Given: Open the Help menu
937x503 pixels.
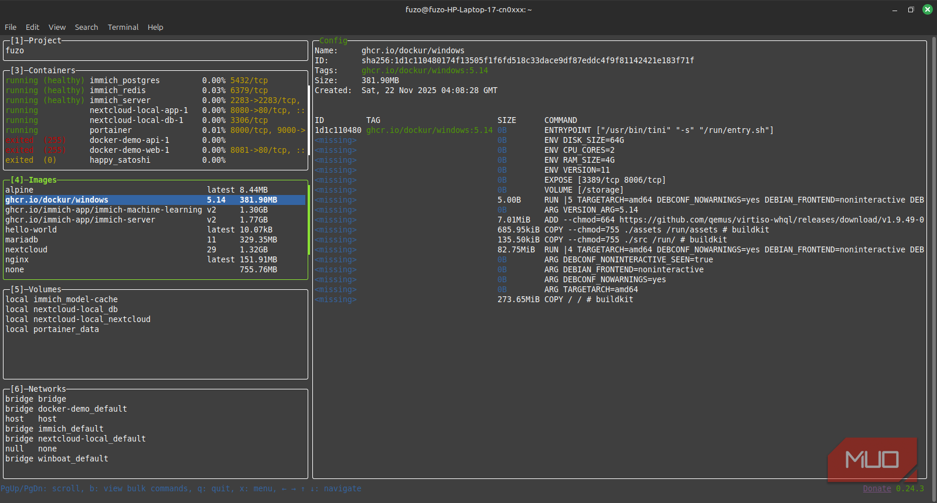Looking at the screenshot, I should (x=155, y=27).
